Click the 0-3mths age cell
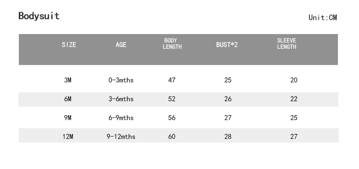This screenshot has height=169, width=359. point(121,80)
